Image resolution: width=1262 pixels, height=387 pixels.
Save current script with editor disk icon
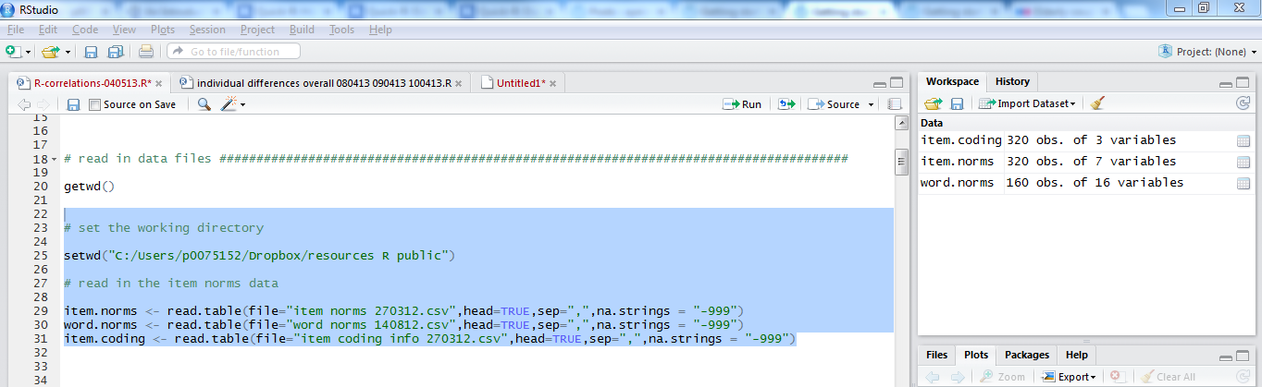pos(73,104)
